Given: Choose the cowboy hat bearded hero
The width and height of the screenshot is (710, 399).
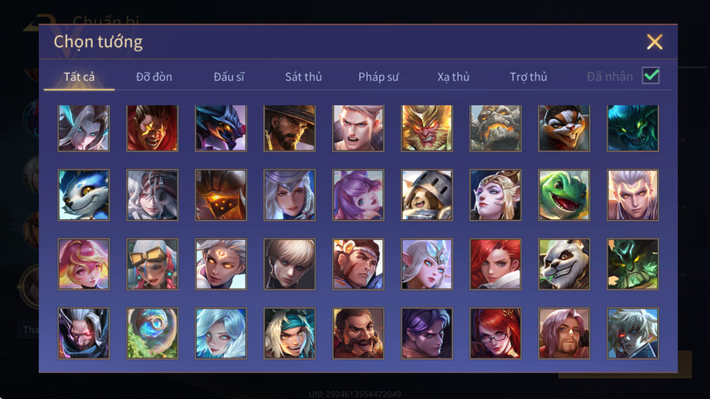Looking at the screenshot, I should pyautogui.click(x=290, y=128).
